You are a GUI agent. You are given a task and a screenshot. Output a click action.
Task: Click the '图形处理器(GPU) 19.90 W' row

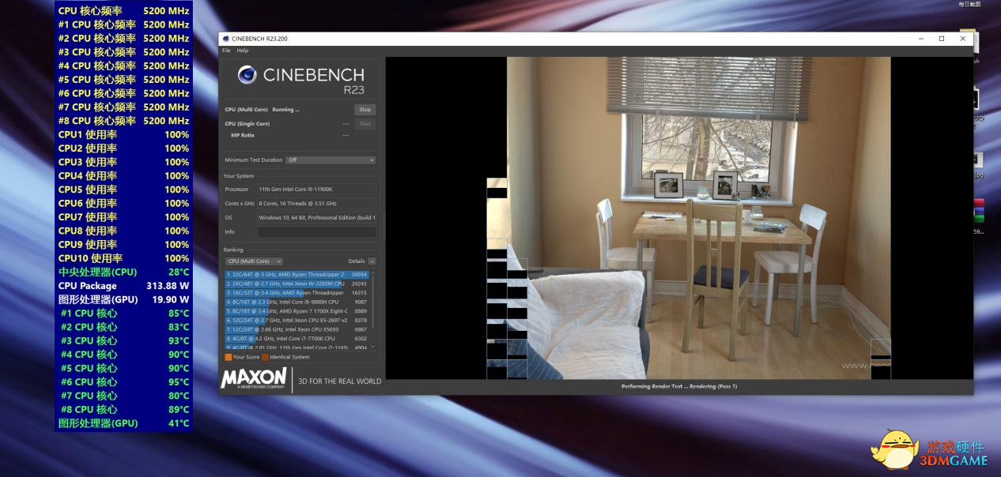[124, 299]
